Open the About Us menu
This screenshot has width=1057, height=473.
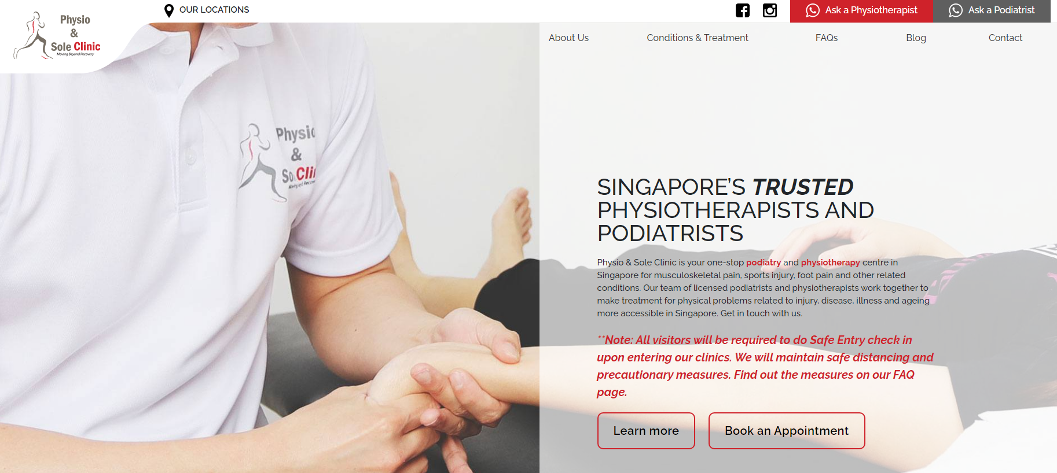[568, 38]
